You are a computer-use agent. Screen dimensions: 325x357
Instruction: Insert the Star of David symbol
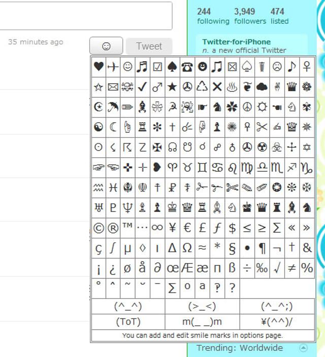pyautogui.click(x=307, y=147)
